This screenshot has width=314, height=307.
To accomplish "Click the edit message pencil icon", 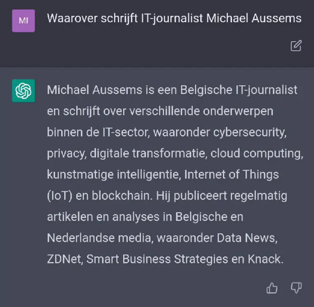I will [x=296, y=46].
